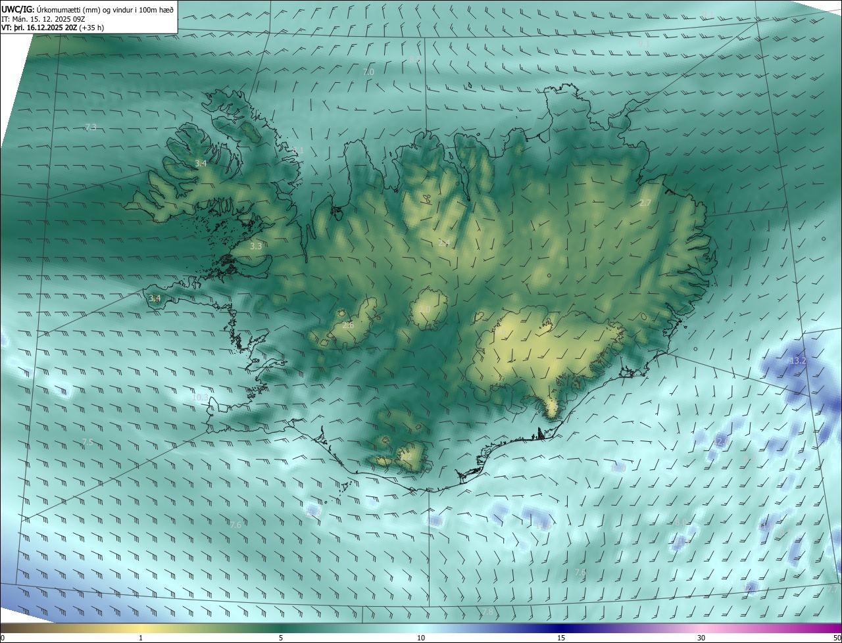
Task: Click the 2.6 value label on the map
Action: pyautogui.click(x=348, y=325)
